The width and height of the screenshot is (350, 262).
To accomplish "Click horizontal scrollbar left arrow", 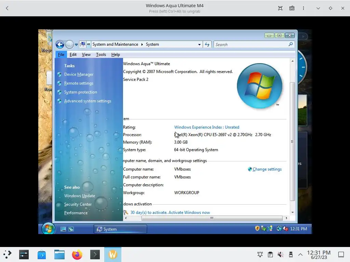I will [126, 218].
